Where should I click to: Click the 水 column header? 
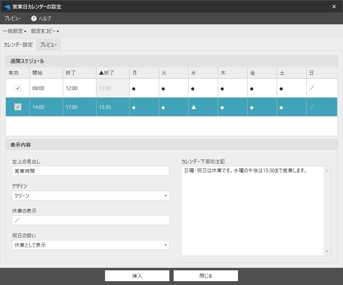[203, 73]
